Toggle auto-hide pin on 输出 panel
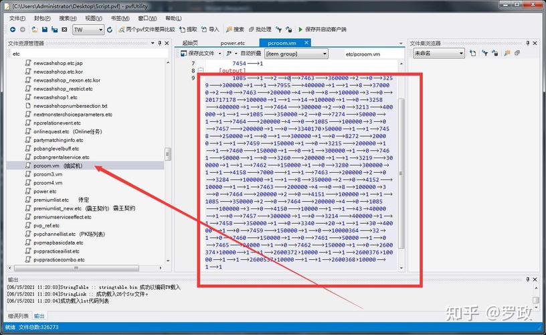 (x=527, y=279)
